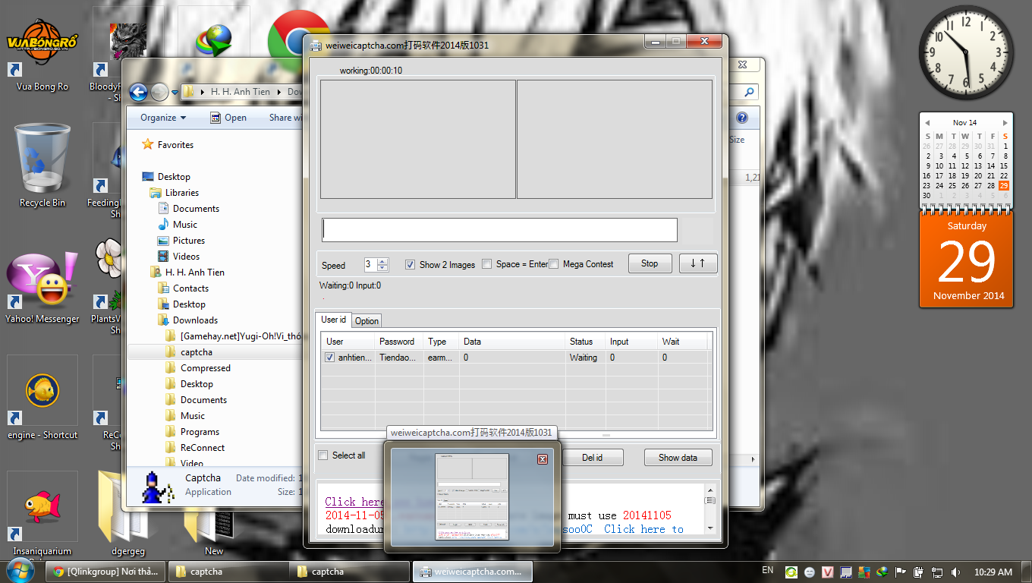Increase Speed with the up spinner arrow
The image size is (1032, 583).
[x=382, y=261]
